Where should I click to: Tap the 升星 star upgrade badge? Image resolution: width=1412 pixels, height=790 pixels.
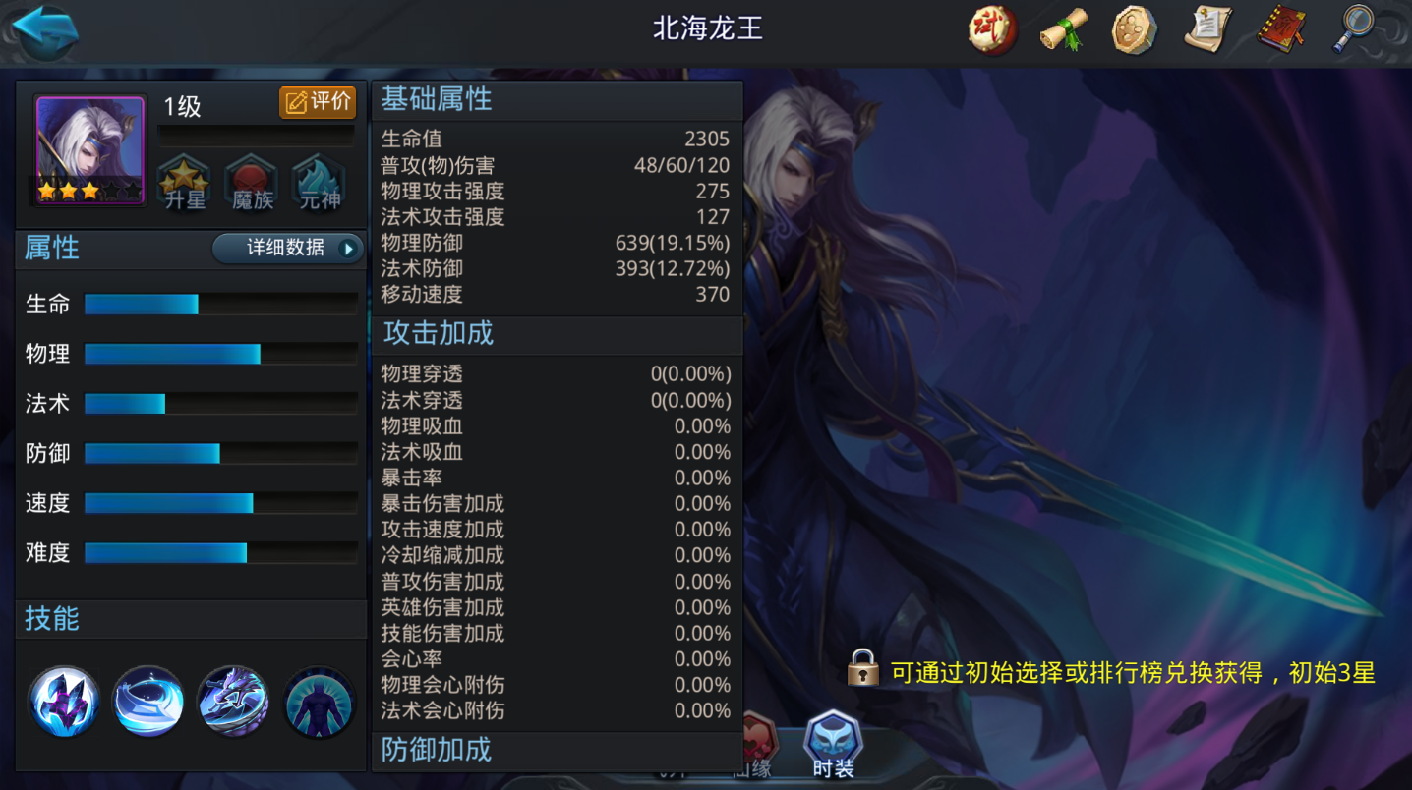click(185, 183)
